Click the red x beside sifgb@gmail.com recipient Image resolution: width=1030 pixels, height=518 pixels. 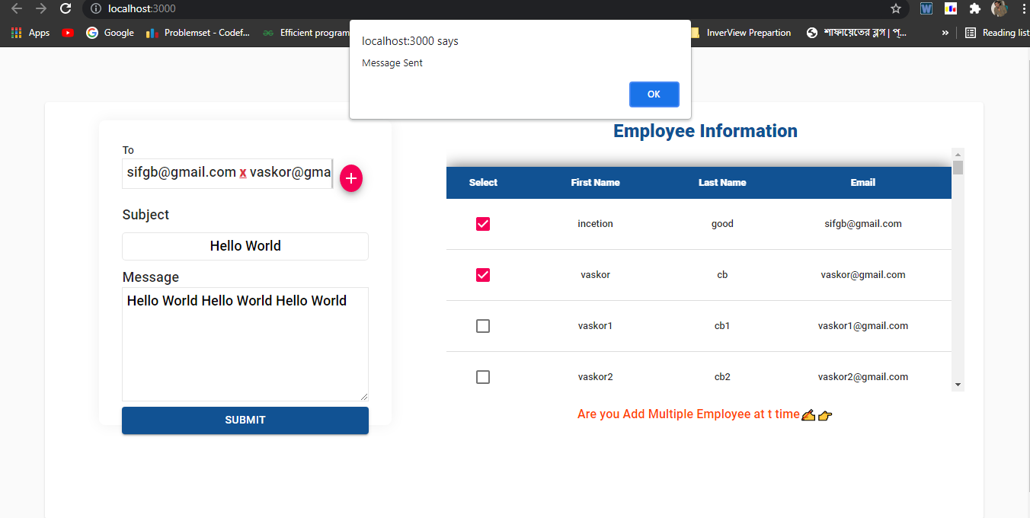pyautogui.click(x=243, y=173)
